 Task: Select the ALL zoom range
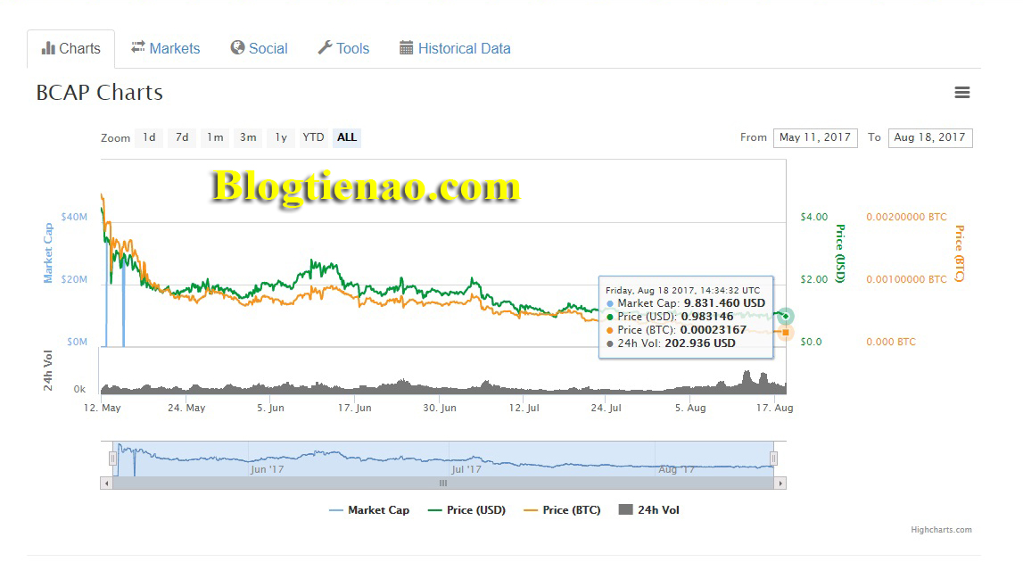(346, 137)
